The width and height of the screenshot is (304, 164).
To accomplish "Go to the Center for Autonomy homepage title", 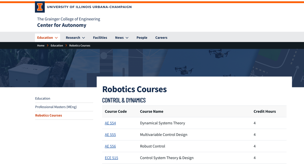I will click(x=62, y=25).
